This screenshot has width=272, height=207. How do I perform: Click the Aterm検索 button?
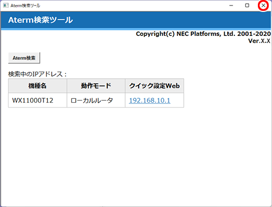coord(24,58)
